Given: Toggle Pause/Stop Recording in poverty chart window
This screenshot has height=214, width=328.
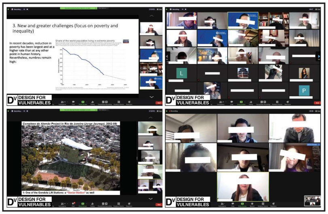Looking at the screenshot, I should pyautogui.click(x=105, y=102).
